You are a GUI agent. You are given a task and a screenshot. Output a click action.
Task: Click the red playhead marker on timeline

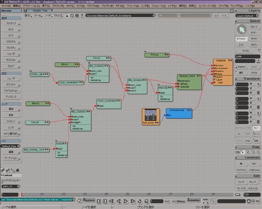(21, 195)
